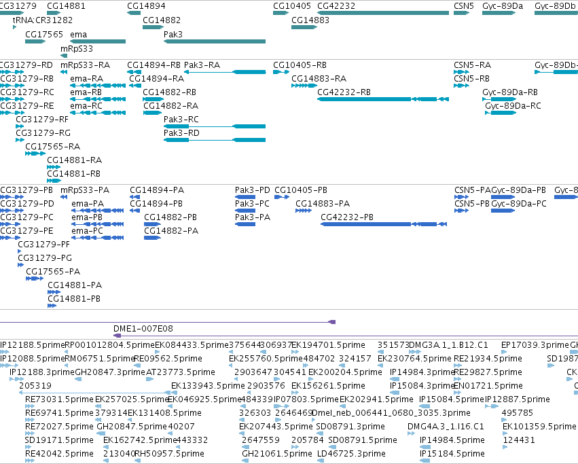The image size is (578, 464).
Task: Select the Pak3-RA transcript label
Action: click(x=202, y=65)
